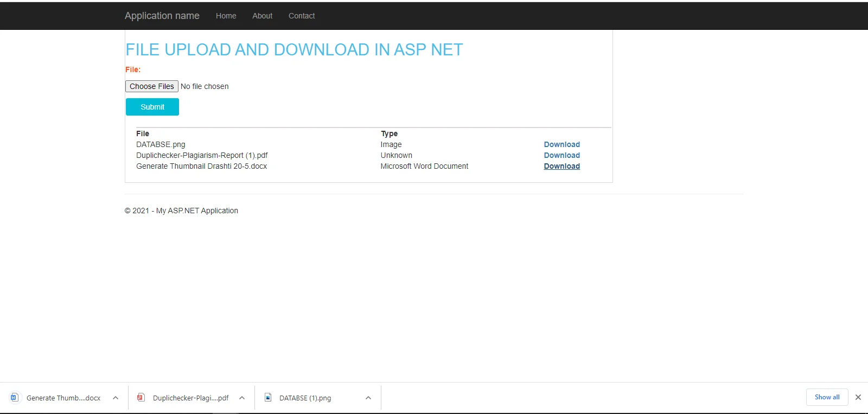Open DATABSE (1).png from downloads bar
This screenshot has height=414, width=868.
pyautogui.click(x=305, y=398)
